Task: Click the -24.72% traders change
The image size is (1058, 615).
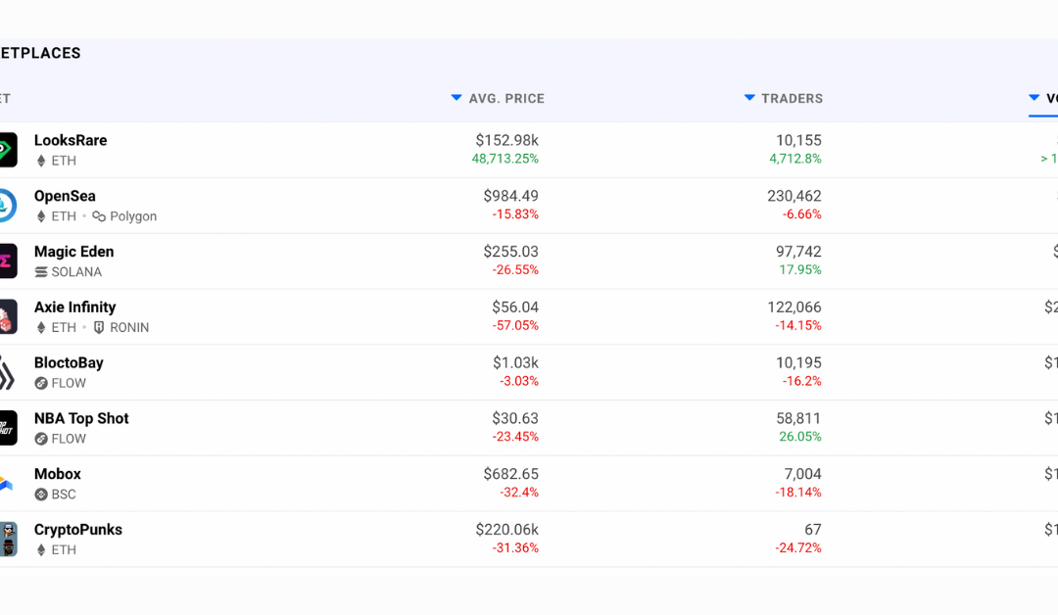Action: coord(798,548)
